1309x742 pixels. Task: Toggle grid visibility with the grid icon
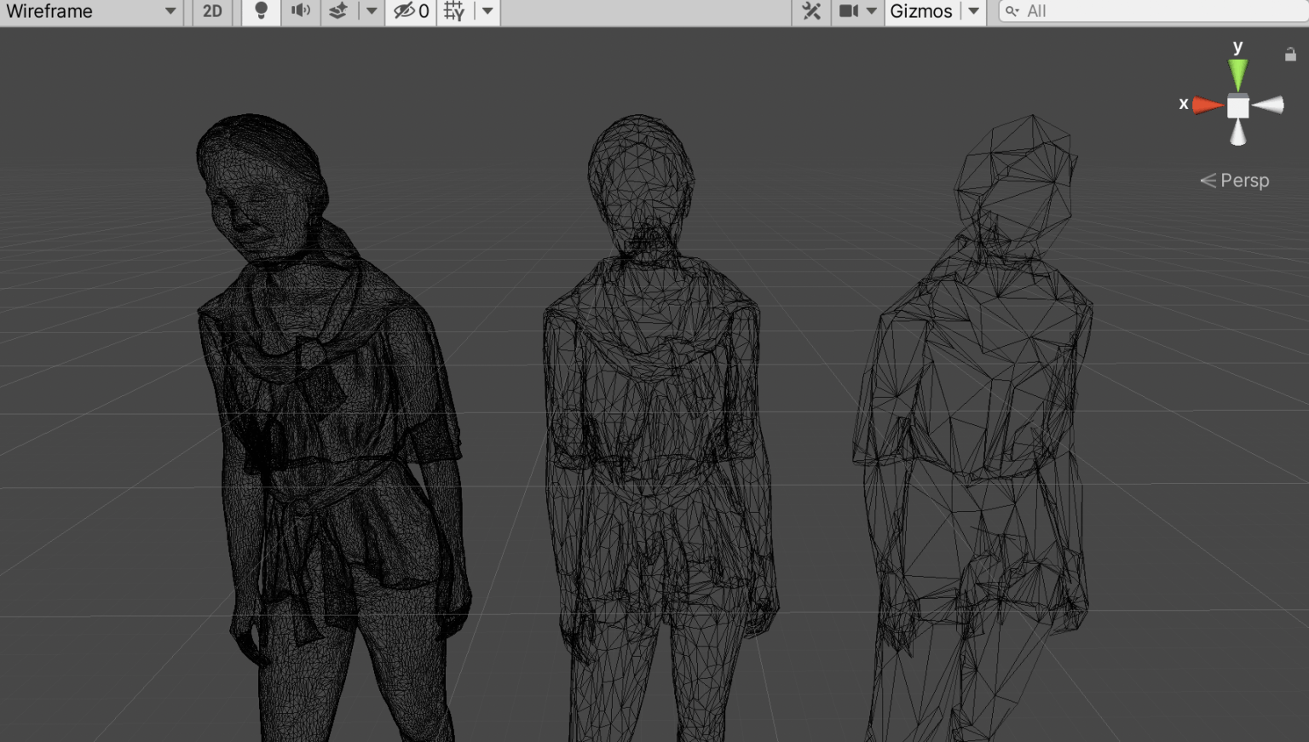[454, 11]
